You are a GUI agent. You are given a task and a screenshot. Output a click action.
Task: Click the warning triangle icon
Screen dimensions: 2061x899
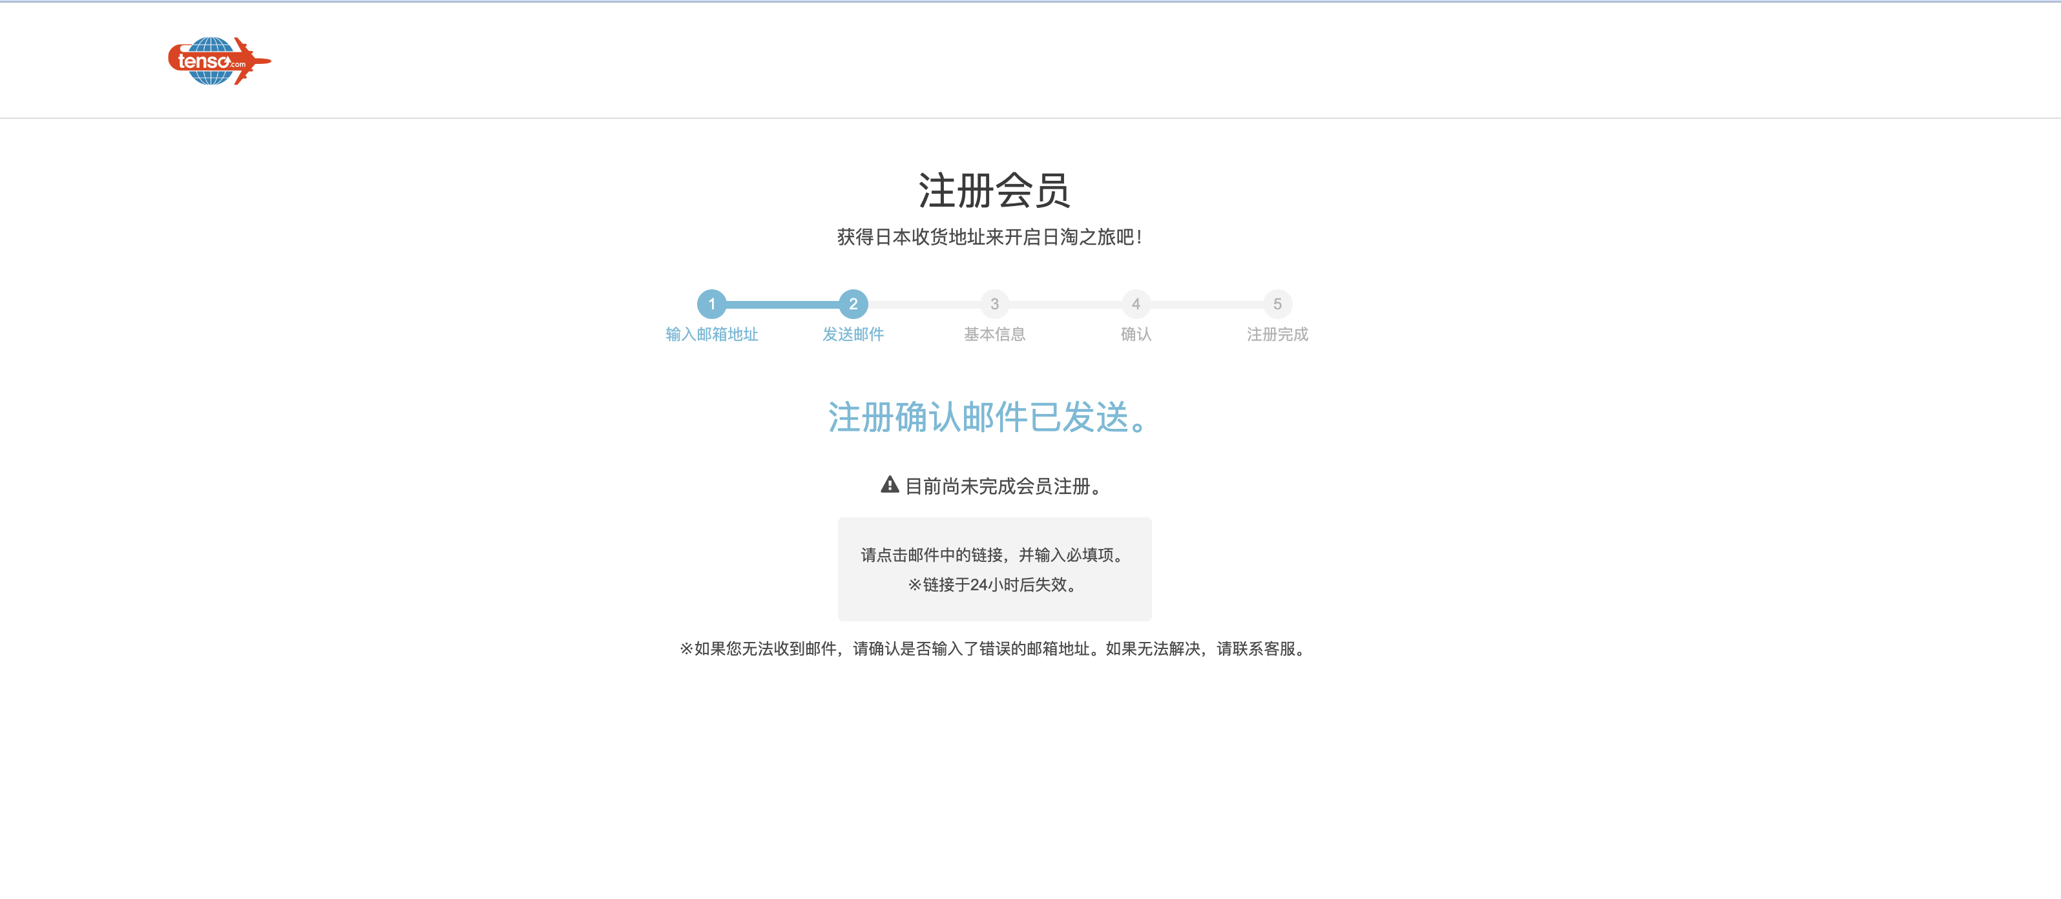tap(890, 484)
